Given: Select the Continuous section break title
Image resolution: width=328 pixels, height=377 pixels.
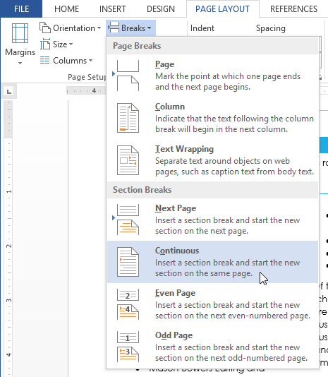Looking at the screenshot, I should 177,251.
